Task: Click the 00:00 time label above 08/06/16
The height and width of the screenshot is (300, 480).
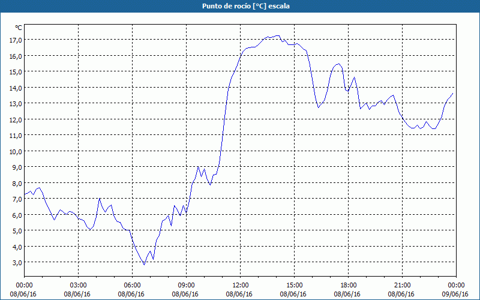Action: (24, 286)
